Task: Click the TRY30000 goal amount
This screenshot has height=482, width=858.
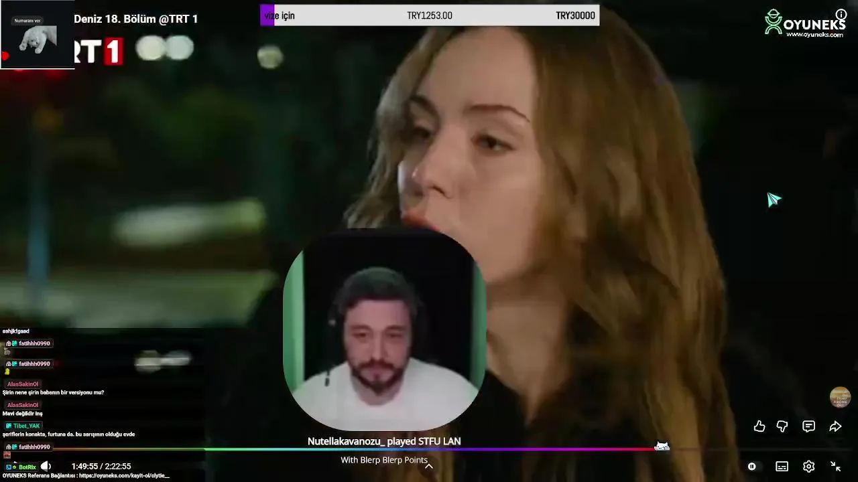Action: (x=575, y=15)
